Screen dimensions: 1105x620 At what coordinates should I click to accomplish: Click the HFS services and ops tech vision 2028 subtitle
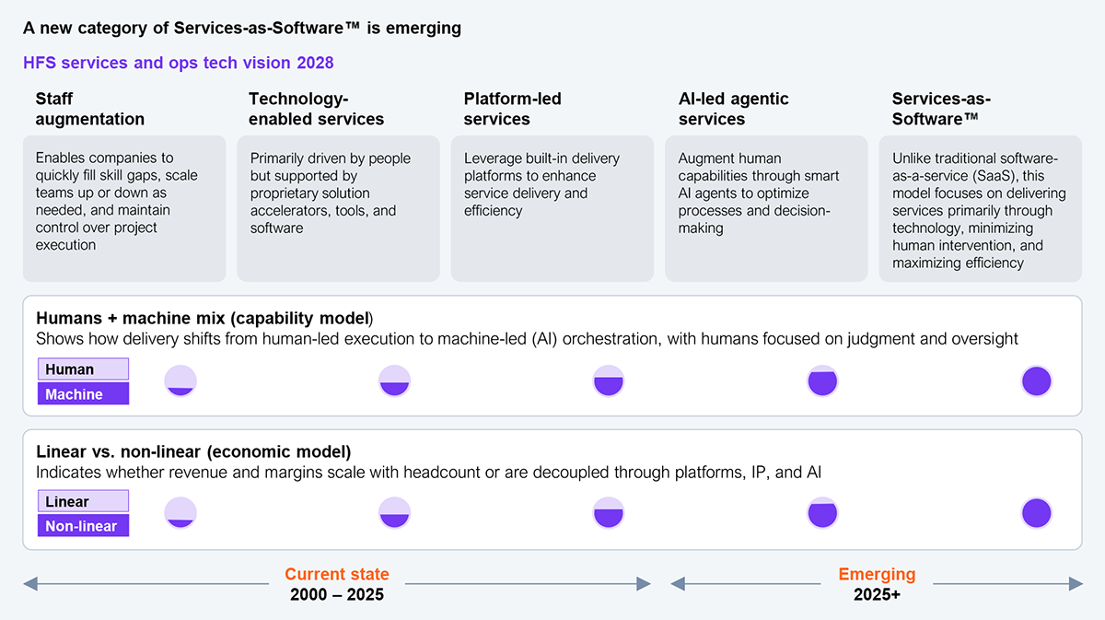[x=179, y=63]
